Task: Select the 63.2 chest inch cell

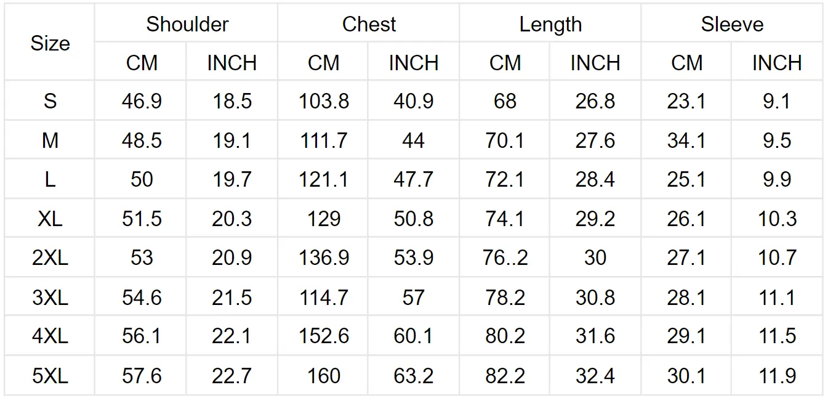Action: (x=414, y=375)
